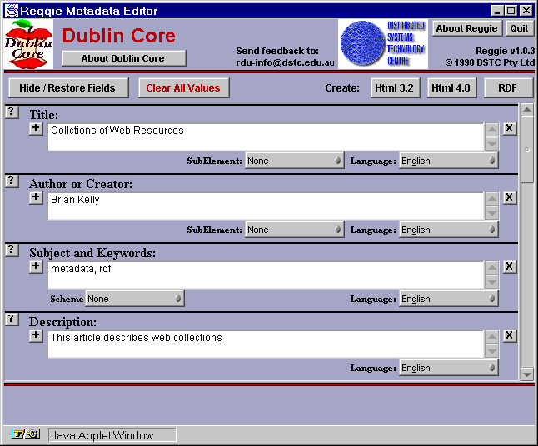Open help for the Title field
Viewport: 538px width, 446px height.
[12, 111]
